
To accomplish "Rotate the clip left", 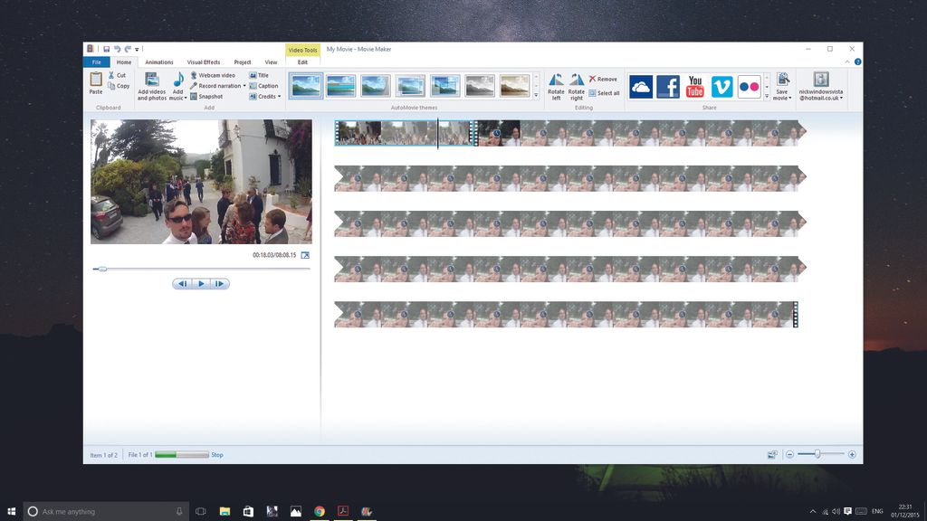I will pos(555,86).
